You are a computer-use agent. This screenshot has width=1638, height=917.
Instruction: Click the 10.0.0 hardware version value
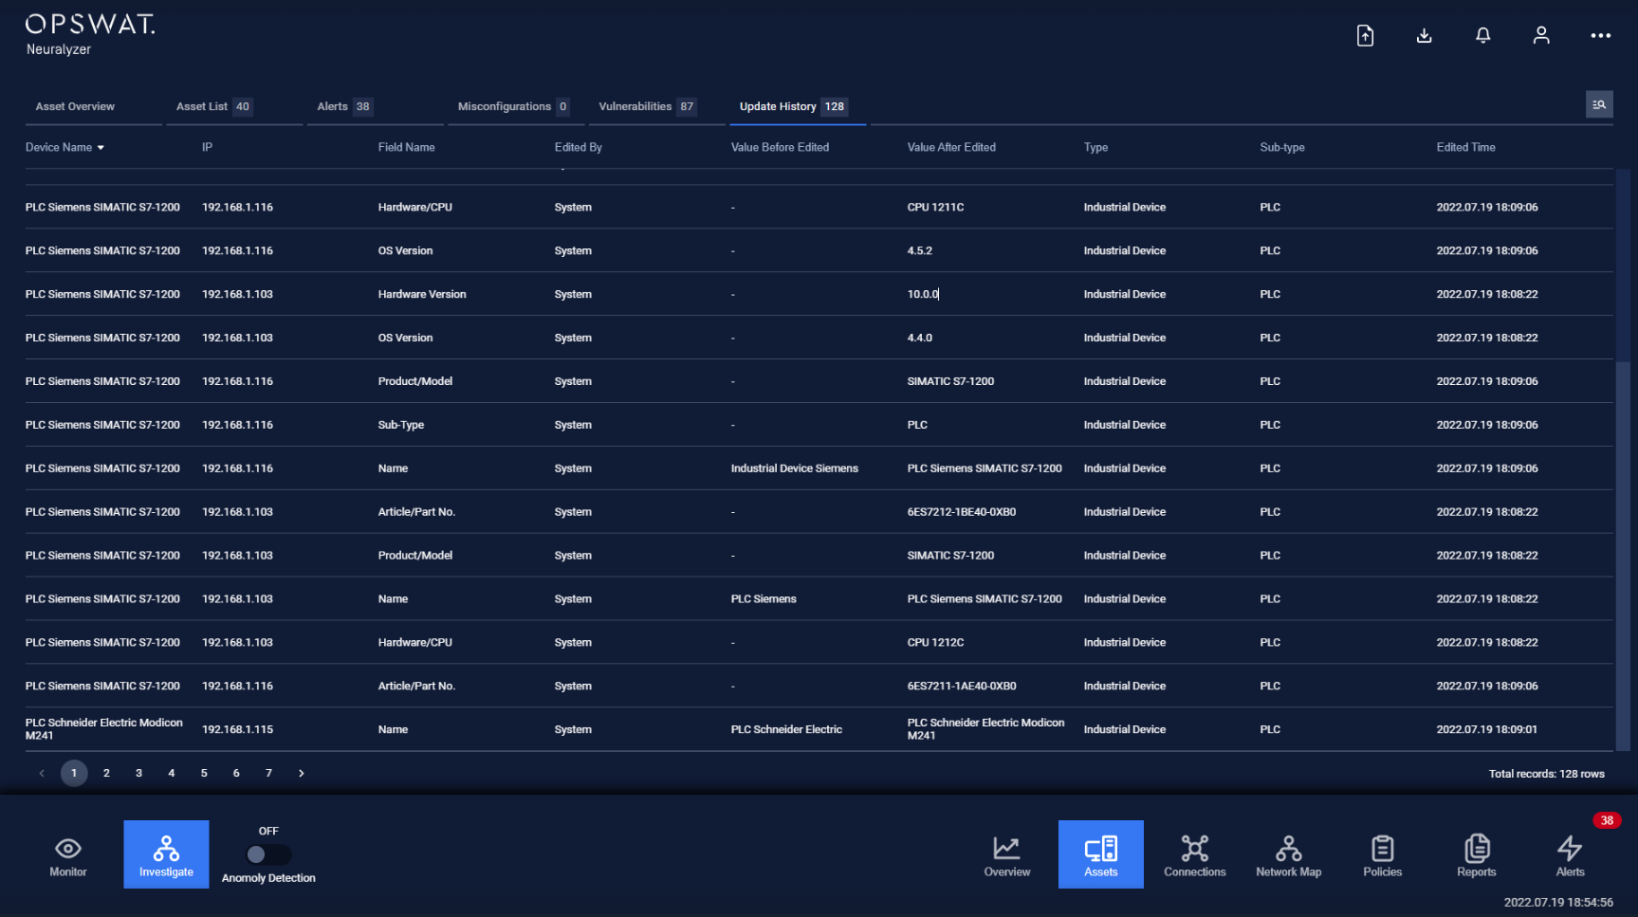tap(923, 294)
